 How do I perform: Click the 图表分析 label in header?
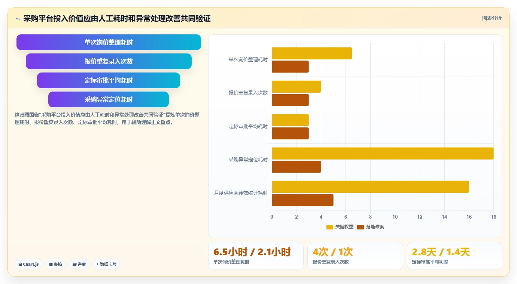pos(492,18)
